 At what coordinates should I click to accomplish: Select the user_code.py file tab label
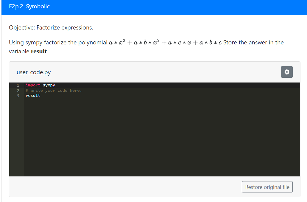34,72
